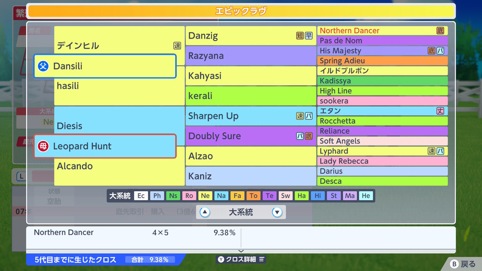Image resolution: width=482 pixels, height=271 pixels.
Task: Select the Ha lineage swatch
Action: 302,195
